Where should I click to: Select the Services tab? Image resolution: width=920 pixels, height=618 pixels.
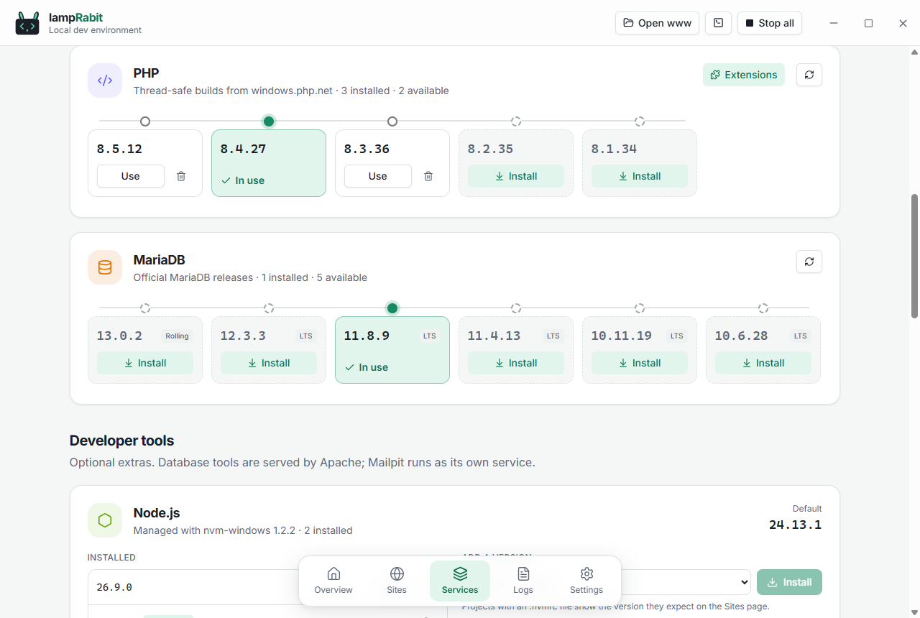tap(460, 581)
